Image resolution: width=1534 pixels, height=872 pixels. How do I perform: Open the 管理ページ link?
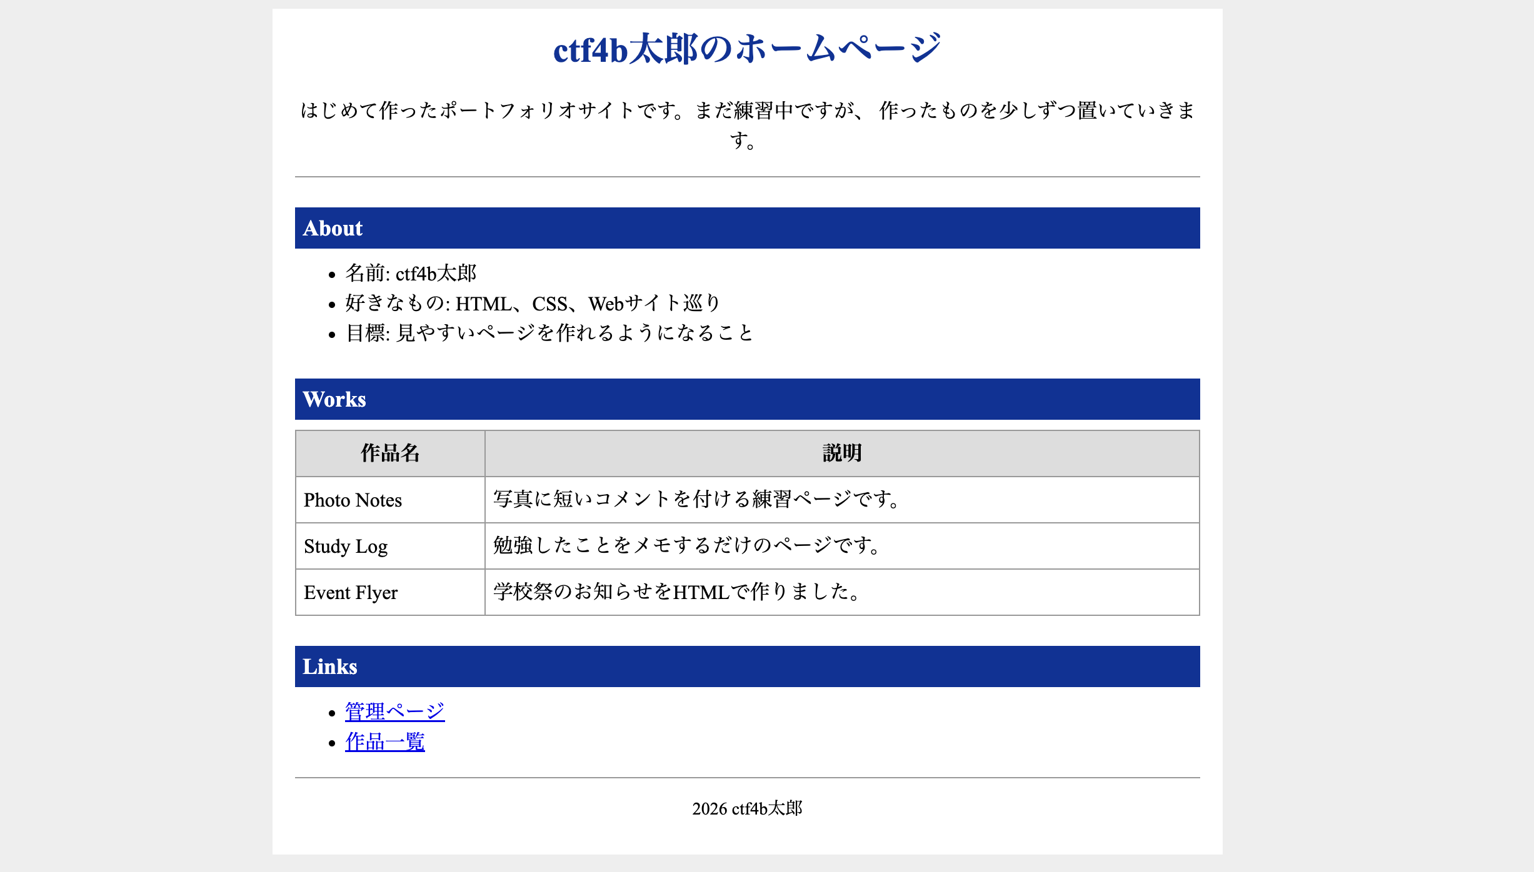tap(394, 711)
